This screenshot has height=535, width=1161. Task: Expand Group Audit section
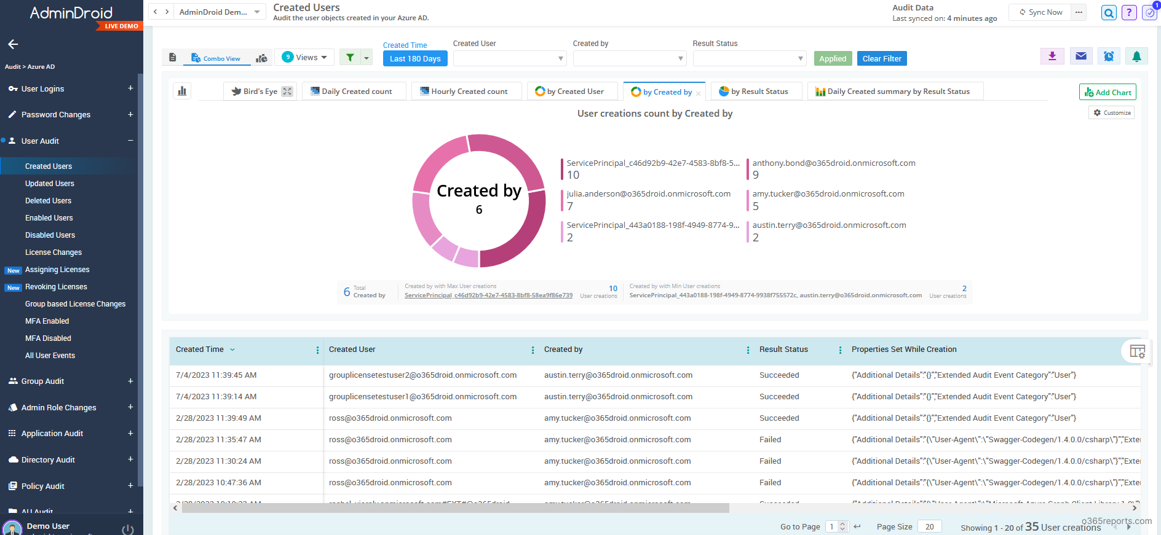coord(130,381)
